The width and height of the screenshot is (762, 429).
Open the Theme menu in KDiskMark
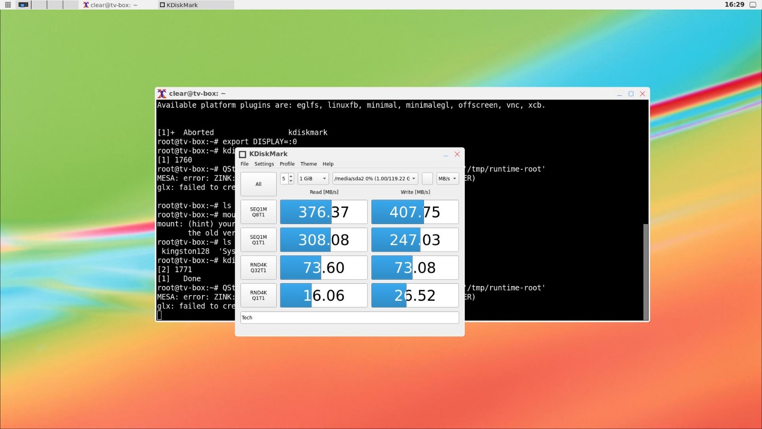click(x=309, y=164)
